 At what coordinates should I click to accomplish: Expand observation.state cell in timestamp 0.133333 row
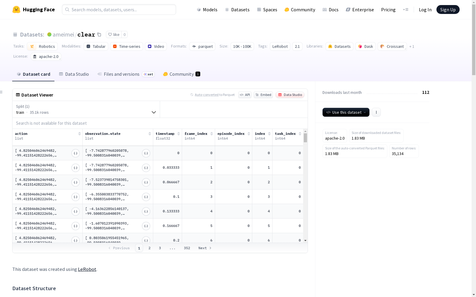coord(146,211)
